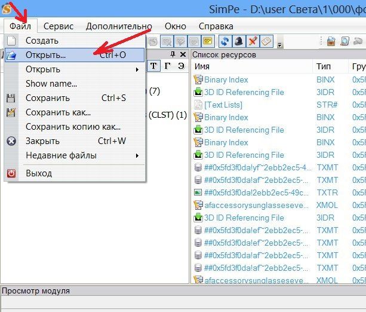Click the black hat toolbar icon

(239, 41)
